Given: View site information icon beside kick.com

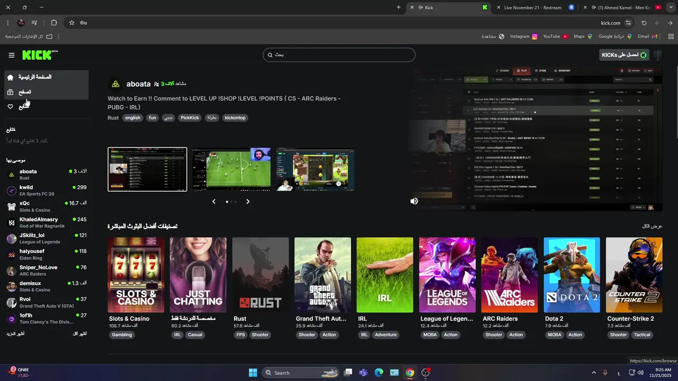Looking at the screenshot, I should 628,23.
